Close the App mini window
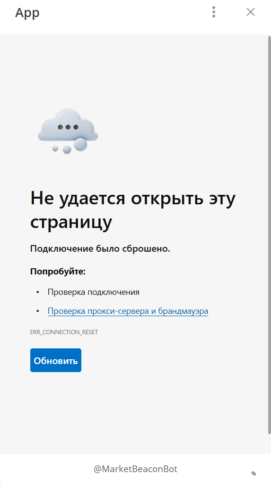Viewport: 271px width, 483px height. (250, 12)
